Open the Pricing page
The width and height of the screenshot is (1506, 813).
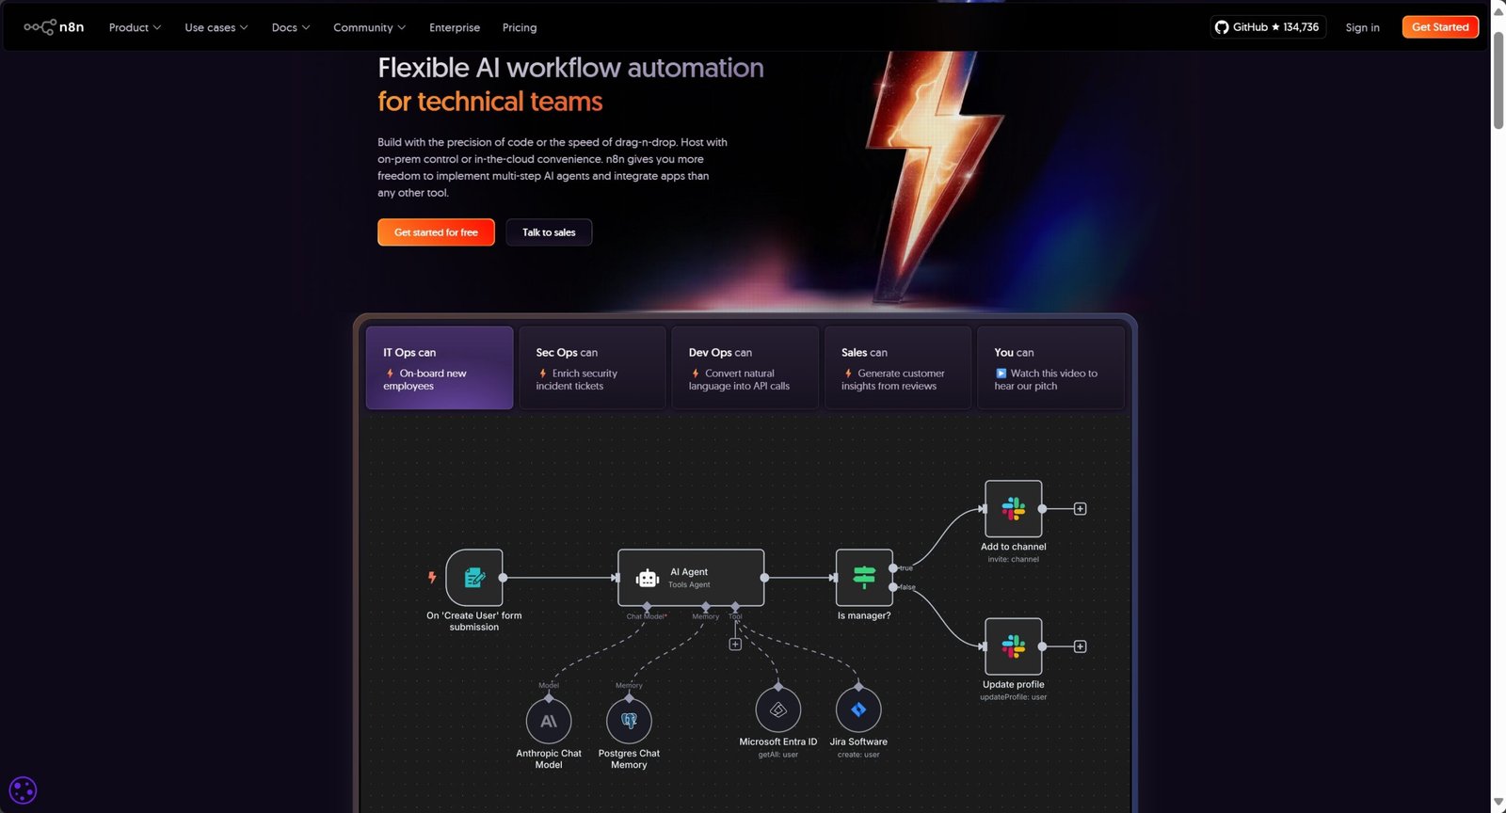click(x=520, y=27)
